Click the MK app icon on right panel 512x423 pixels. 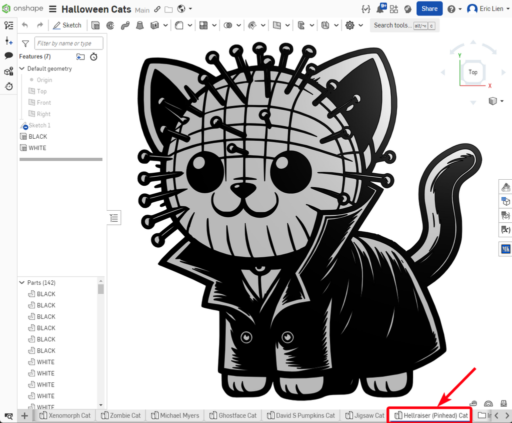point(505,249)
